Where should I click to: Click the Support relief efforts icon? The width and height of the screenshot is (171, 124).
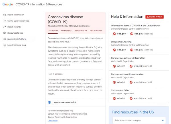click(x=5, y=39)
